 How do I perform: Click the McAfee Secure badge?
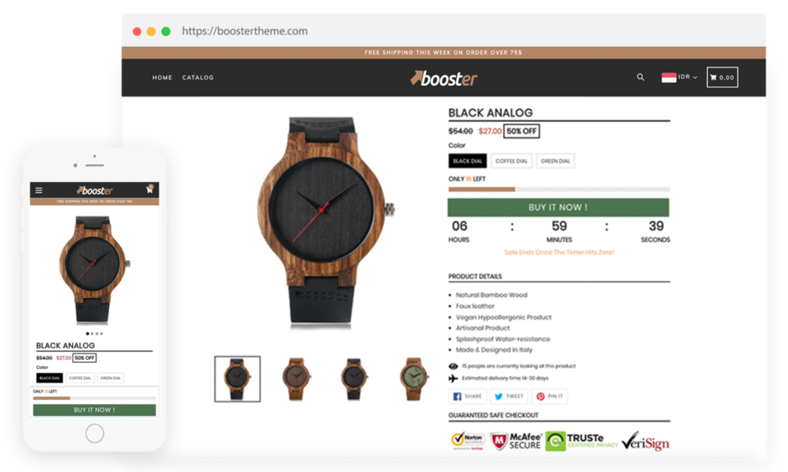click(x=516, y=441)
